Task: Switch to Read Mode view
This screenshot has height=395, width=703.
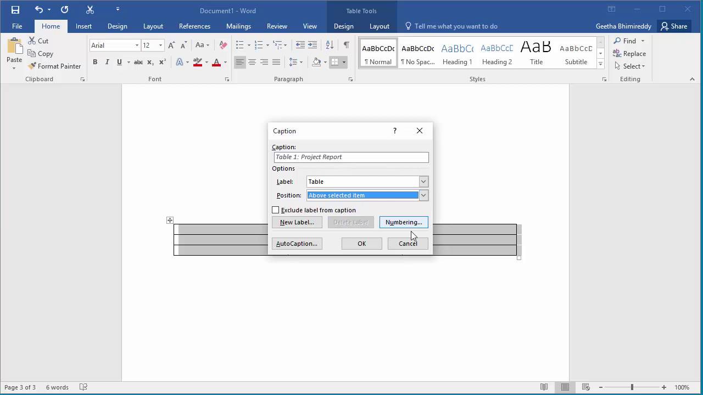Action: [544, 387]
